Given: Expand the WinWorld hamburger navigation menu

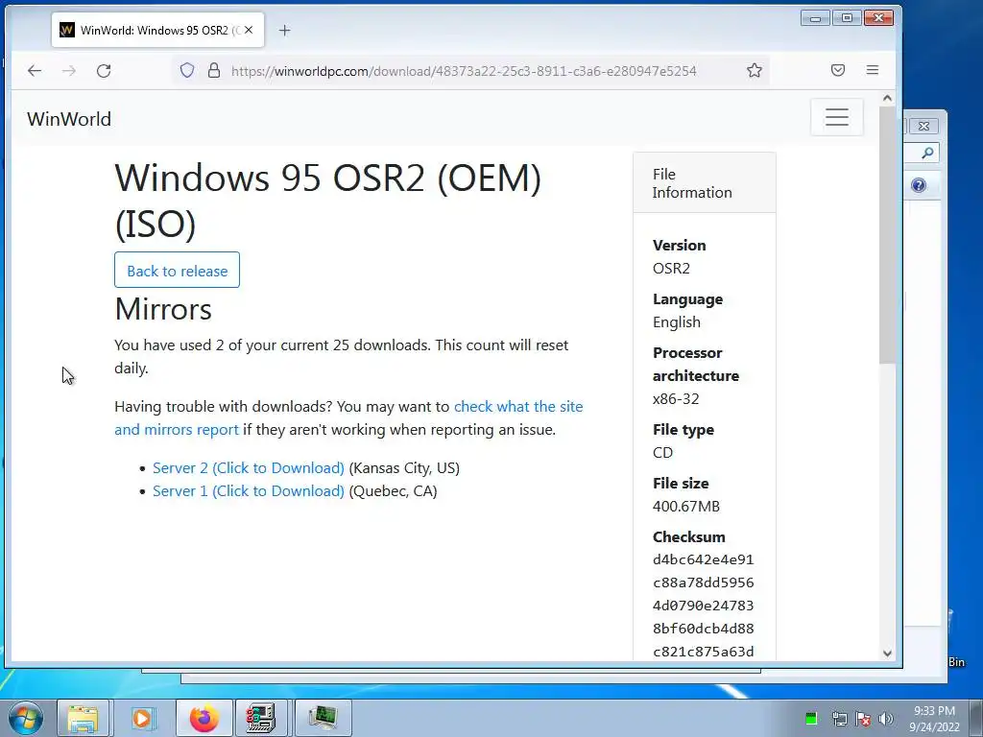Looking at the screenshot, I should point(837,117).
